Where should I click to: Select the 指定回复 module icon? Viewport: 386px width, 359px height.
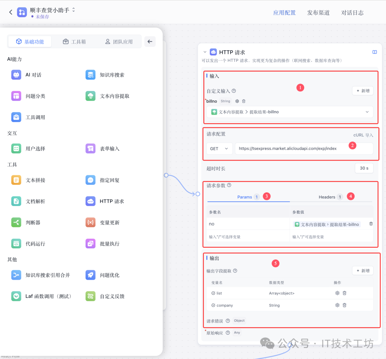pyautogui.click(x=90, y=180)
